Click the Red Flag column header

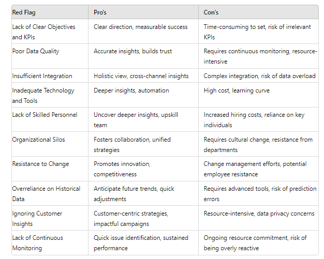[x=50, y=12]
